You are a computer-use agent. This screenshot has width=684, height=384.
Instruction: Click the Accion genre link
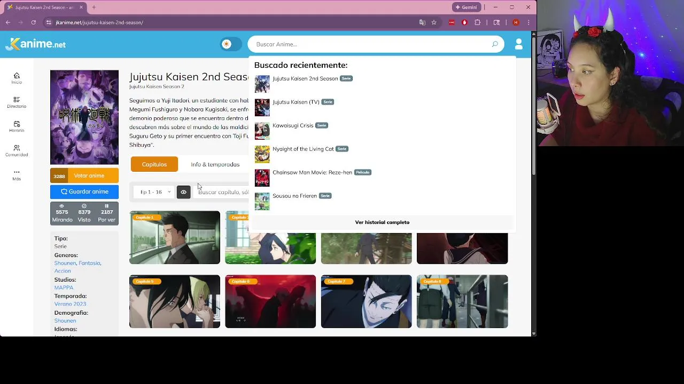click(63, 271)
